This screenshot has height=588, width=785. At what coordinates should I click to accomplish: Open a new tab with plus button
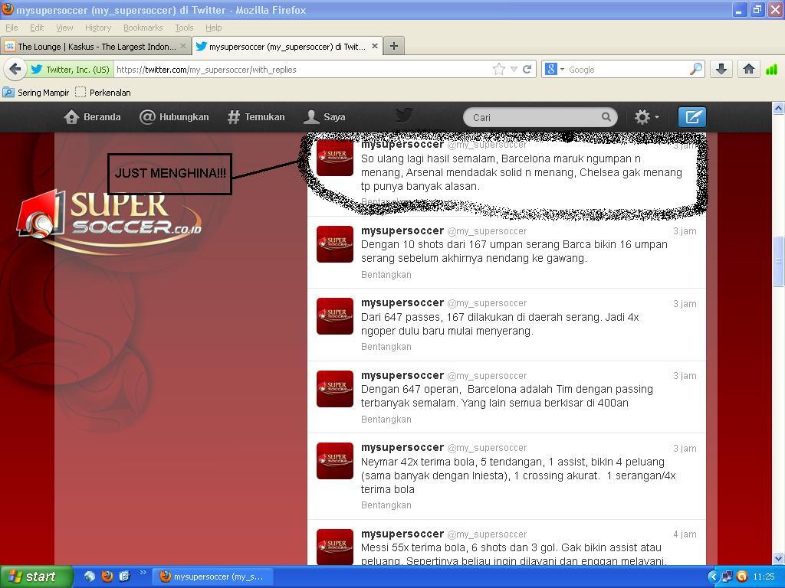coord(394,46)
